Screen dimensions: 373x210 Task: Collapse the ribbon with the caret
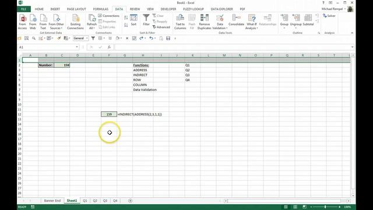[352, 33]
